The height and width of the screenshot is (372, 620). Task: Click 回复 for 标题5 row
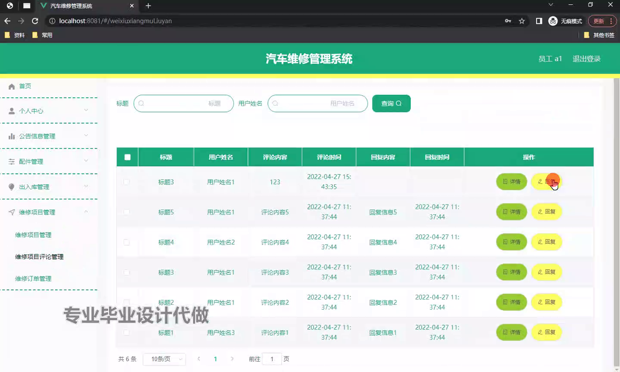pos(546,212)
